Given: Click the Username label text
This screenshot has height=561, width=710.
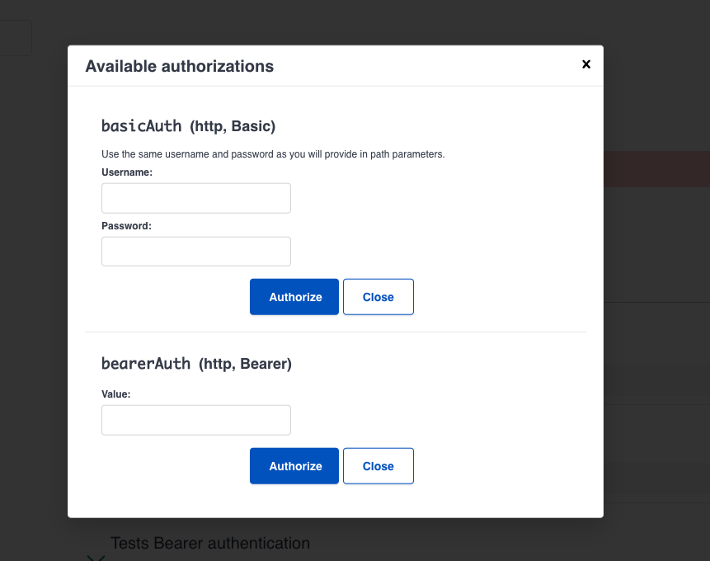Looking at the screenshot, I should (x=125, y=172).
